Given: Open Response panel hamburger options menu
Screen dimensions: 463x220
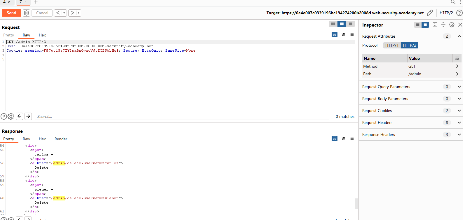Looking at the screenshot, I should tap(352, 138).
